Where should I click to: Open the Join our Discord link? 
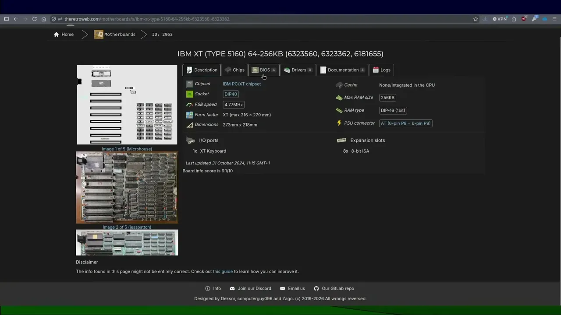[x=250, y=289]
